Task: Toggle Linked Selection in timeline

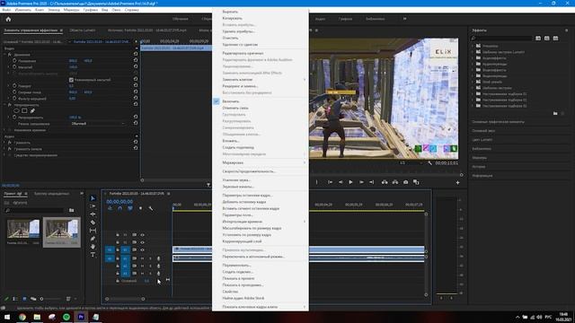Action: pos(130,208)
